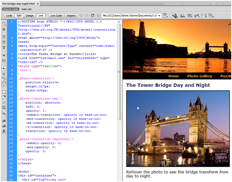
Task: Toggle line numbers icon in coding toolbar
Action: (x=4, y=68)
